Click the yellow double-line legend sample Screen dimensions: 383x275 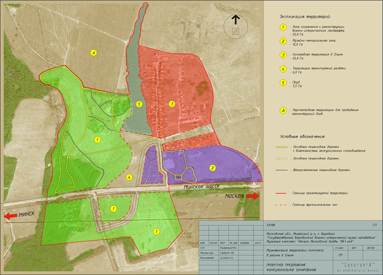pos(282,148)
